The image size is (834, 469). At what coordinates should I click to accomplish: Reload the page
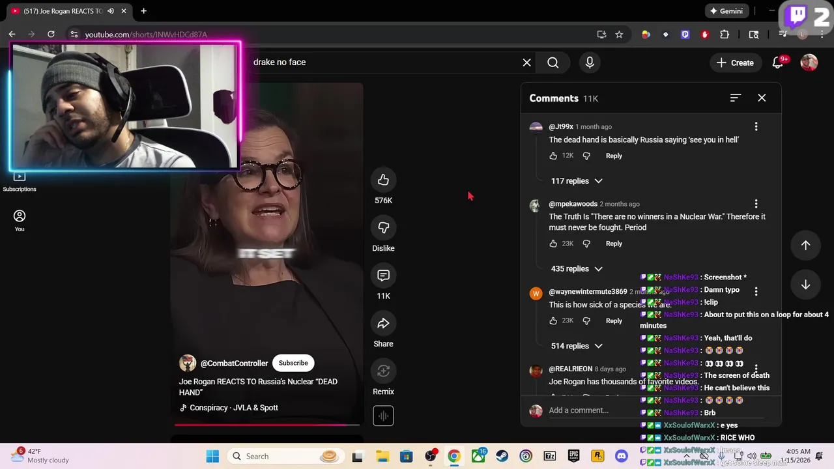pos(51,35)
